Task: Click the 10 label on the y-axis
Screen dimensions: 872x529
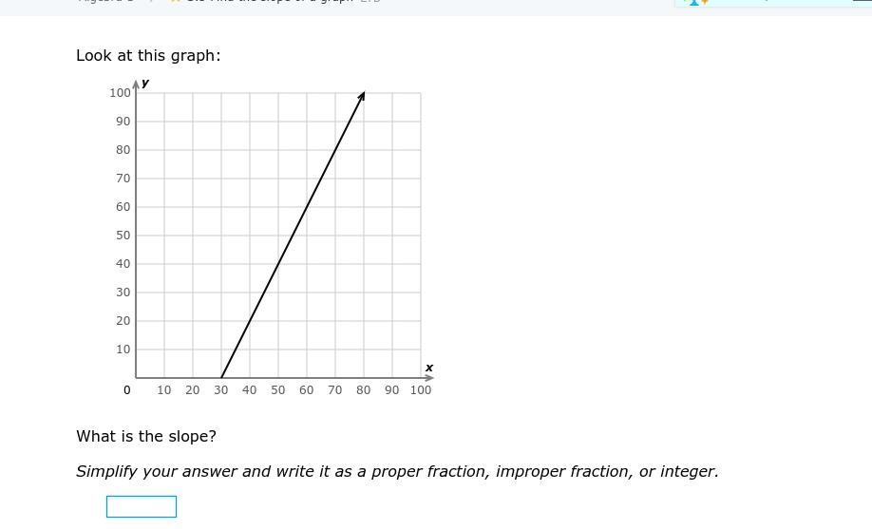Action: pos(123,350)
